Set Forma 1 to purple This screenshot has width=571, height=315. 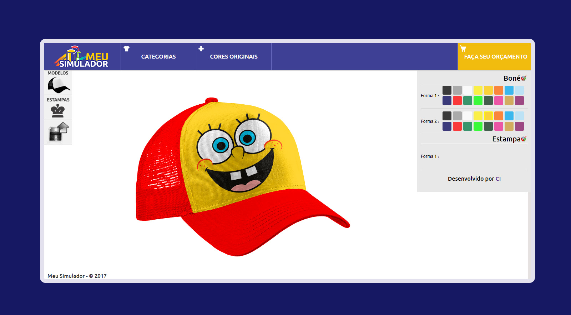pyautogui.click(x=519, y=100)
